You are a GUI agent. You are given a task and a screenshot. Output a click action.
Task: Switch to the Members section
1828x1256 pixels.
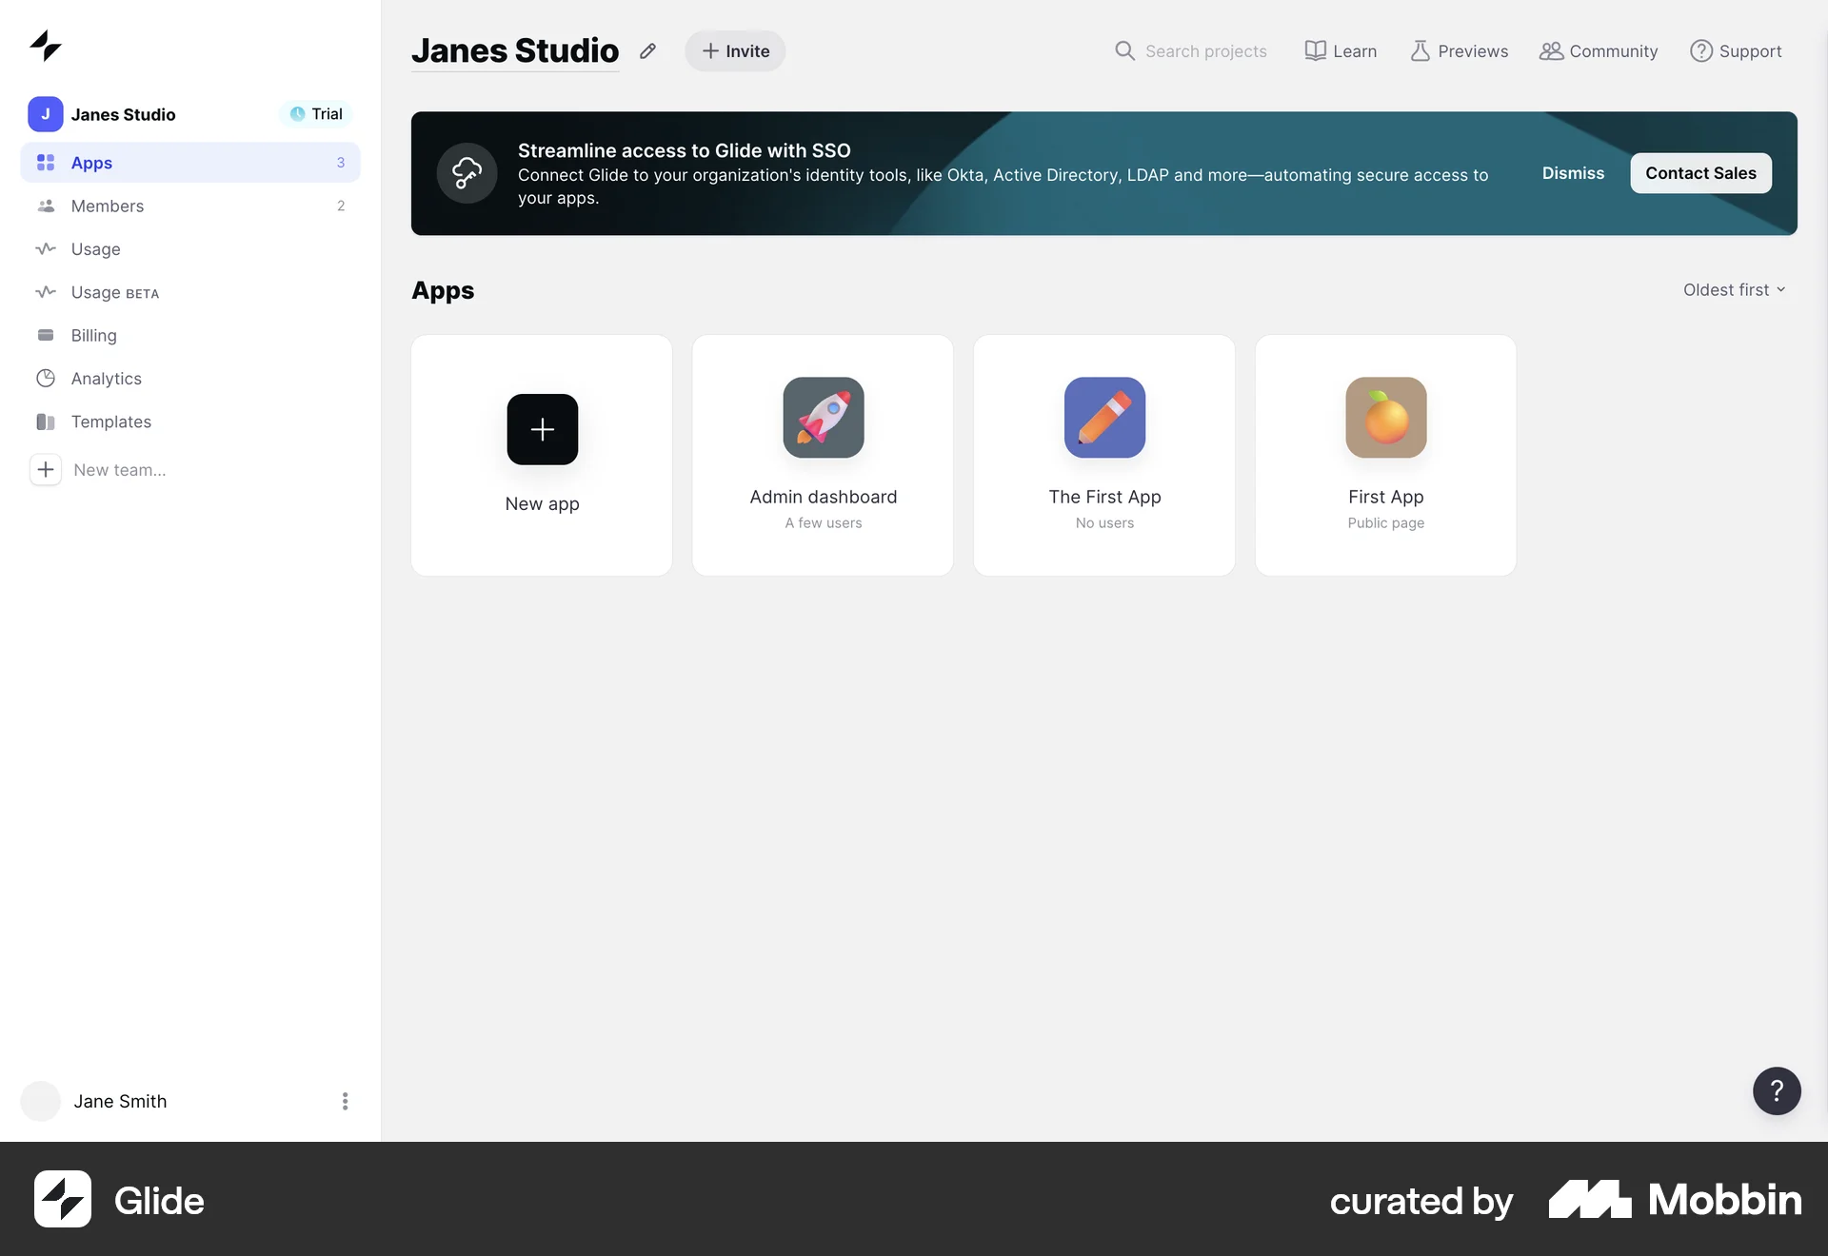pos(105,206)
